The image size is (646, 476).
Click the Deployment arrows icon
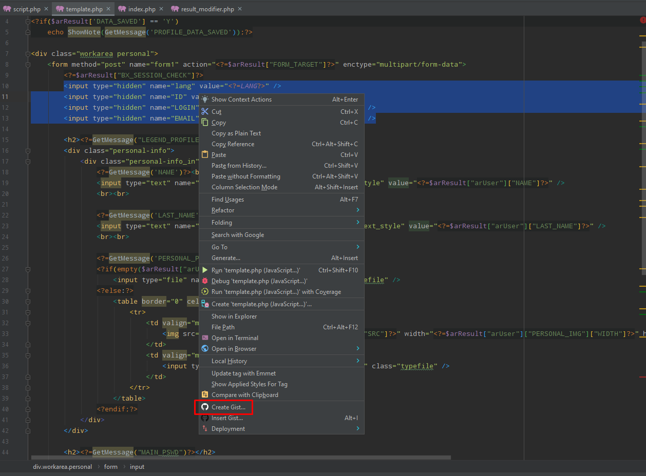pyautogui.click(x=205, y=429)
